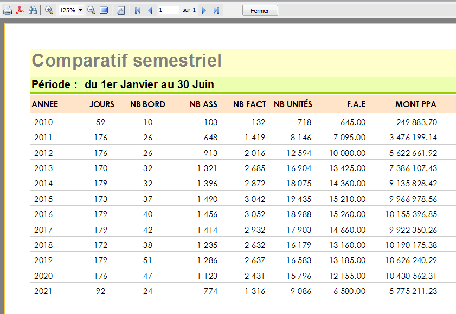Jump to the last page
Image resolution: width=456 pixels, height=314 pixels.
tap(216, 10)
